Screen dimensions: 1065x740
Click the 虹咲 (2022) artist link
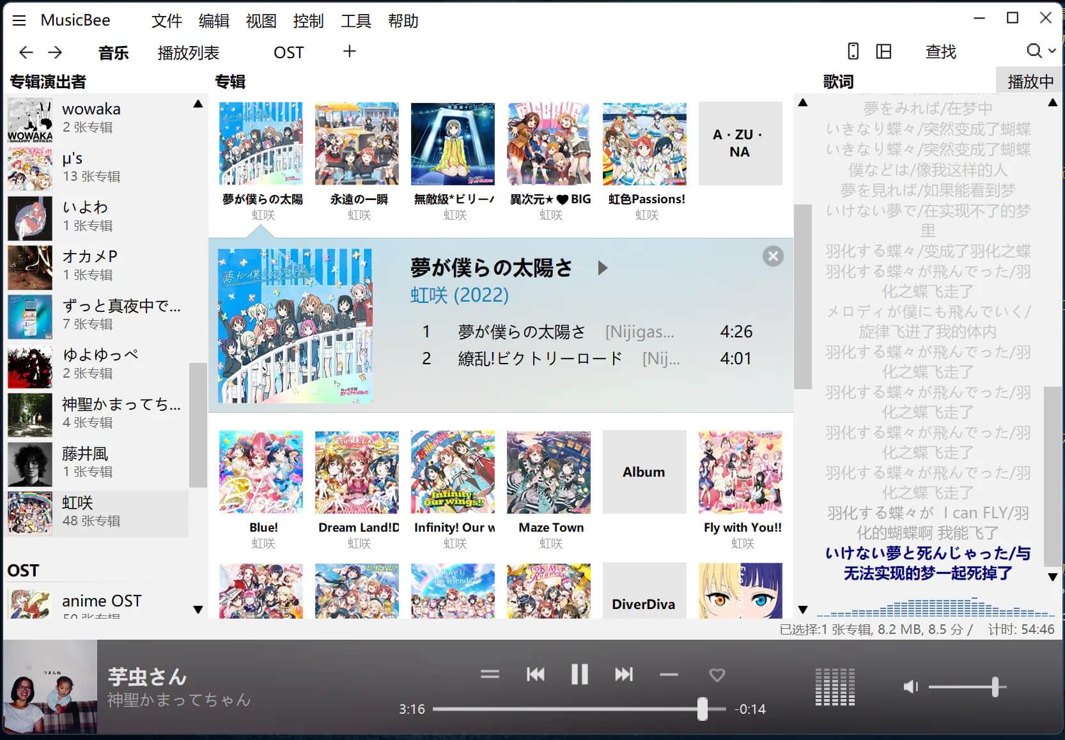tap(460, 295)
